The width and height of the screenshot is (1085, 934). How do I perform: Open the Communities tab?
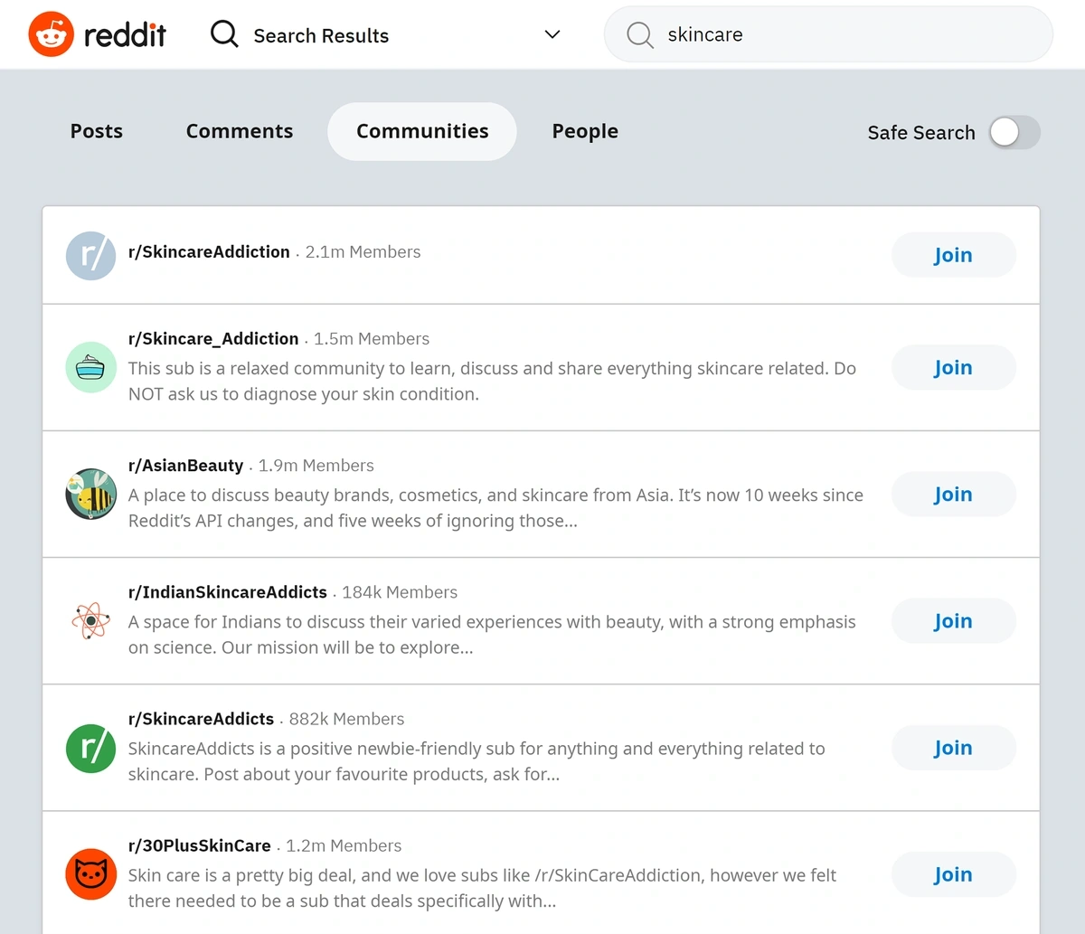pos(422,131)
